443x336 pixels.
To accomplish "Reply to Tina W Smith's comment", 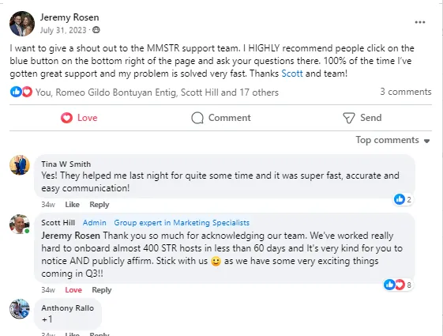I will pyautogui.click(x=99, y=205).
